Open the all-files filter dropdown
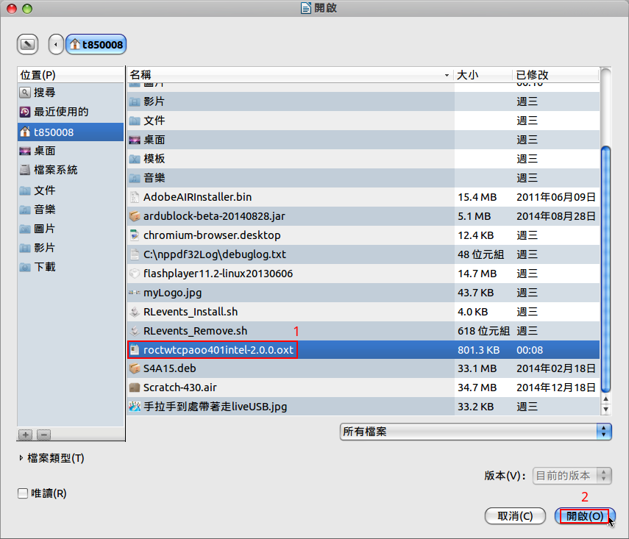 tap(475, 432)
